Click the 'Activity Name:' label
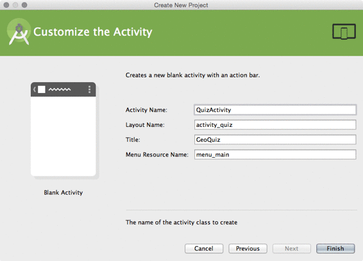Screen dimensions: 363x261 [146, 110]
